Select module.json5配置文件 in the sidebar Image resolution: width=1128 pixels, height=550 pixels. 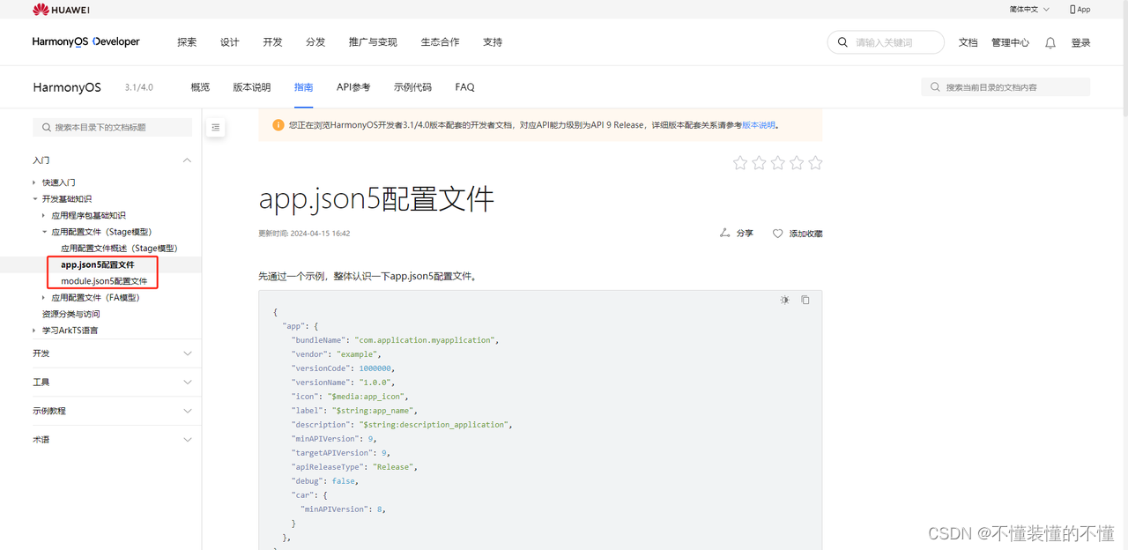[104, 281]
